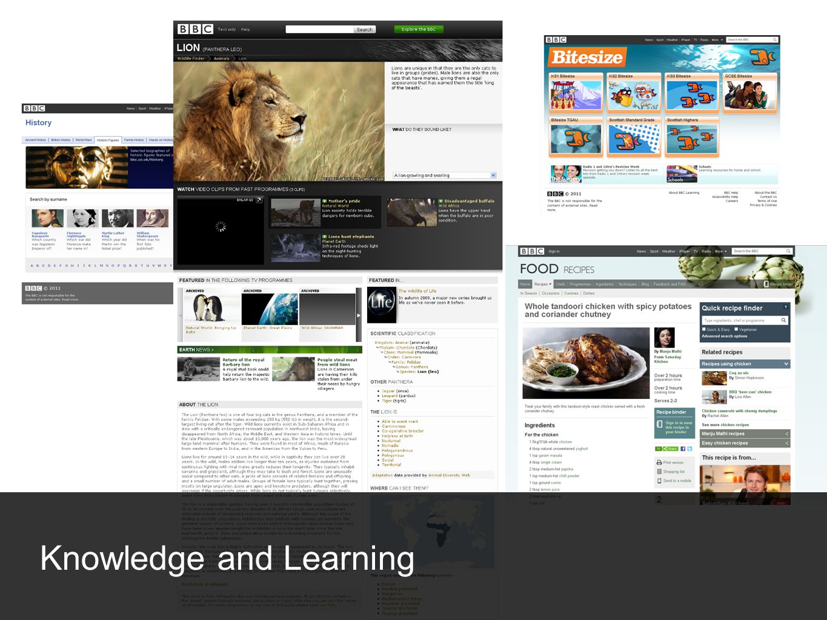The height and width of the screenshot is (620, 827).
Task: Click the Enlarge icon on the lion video player
Action: coord(259,200)
